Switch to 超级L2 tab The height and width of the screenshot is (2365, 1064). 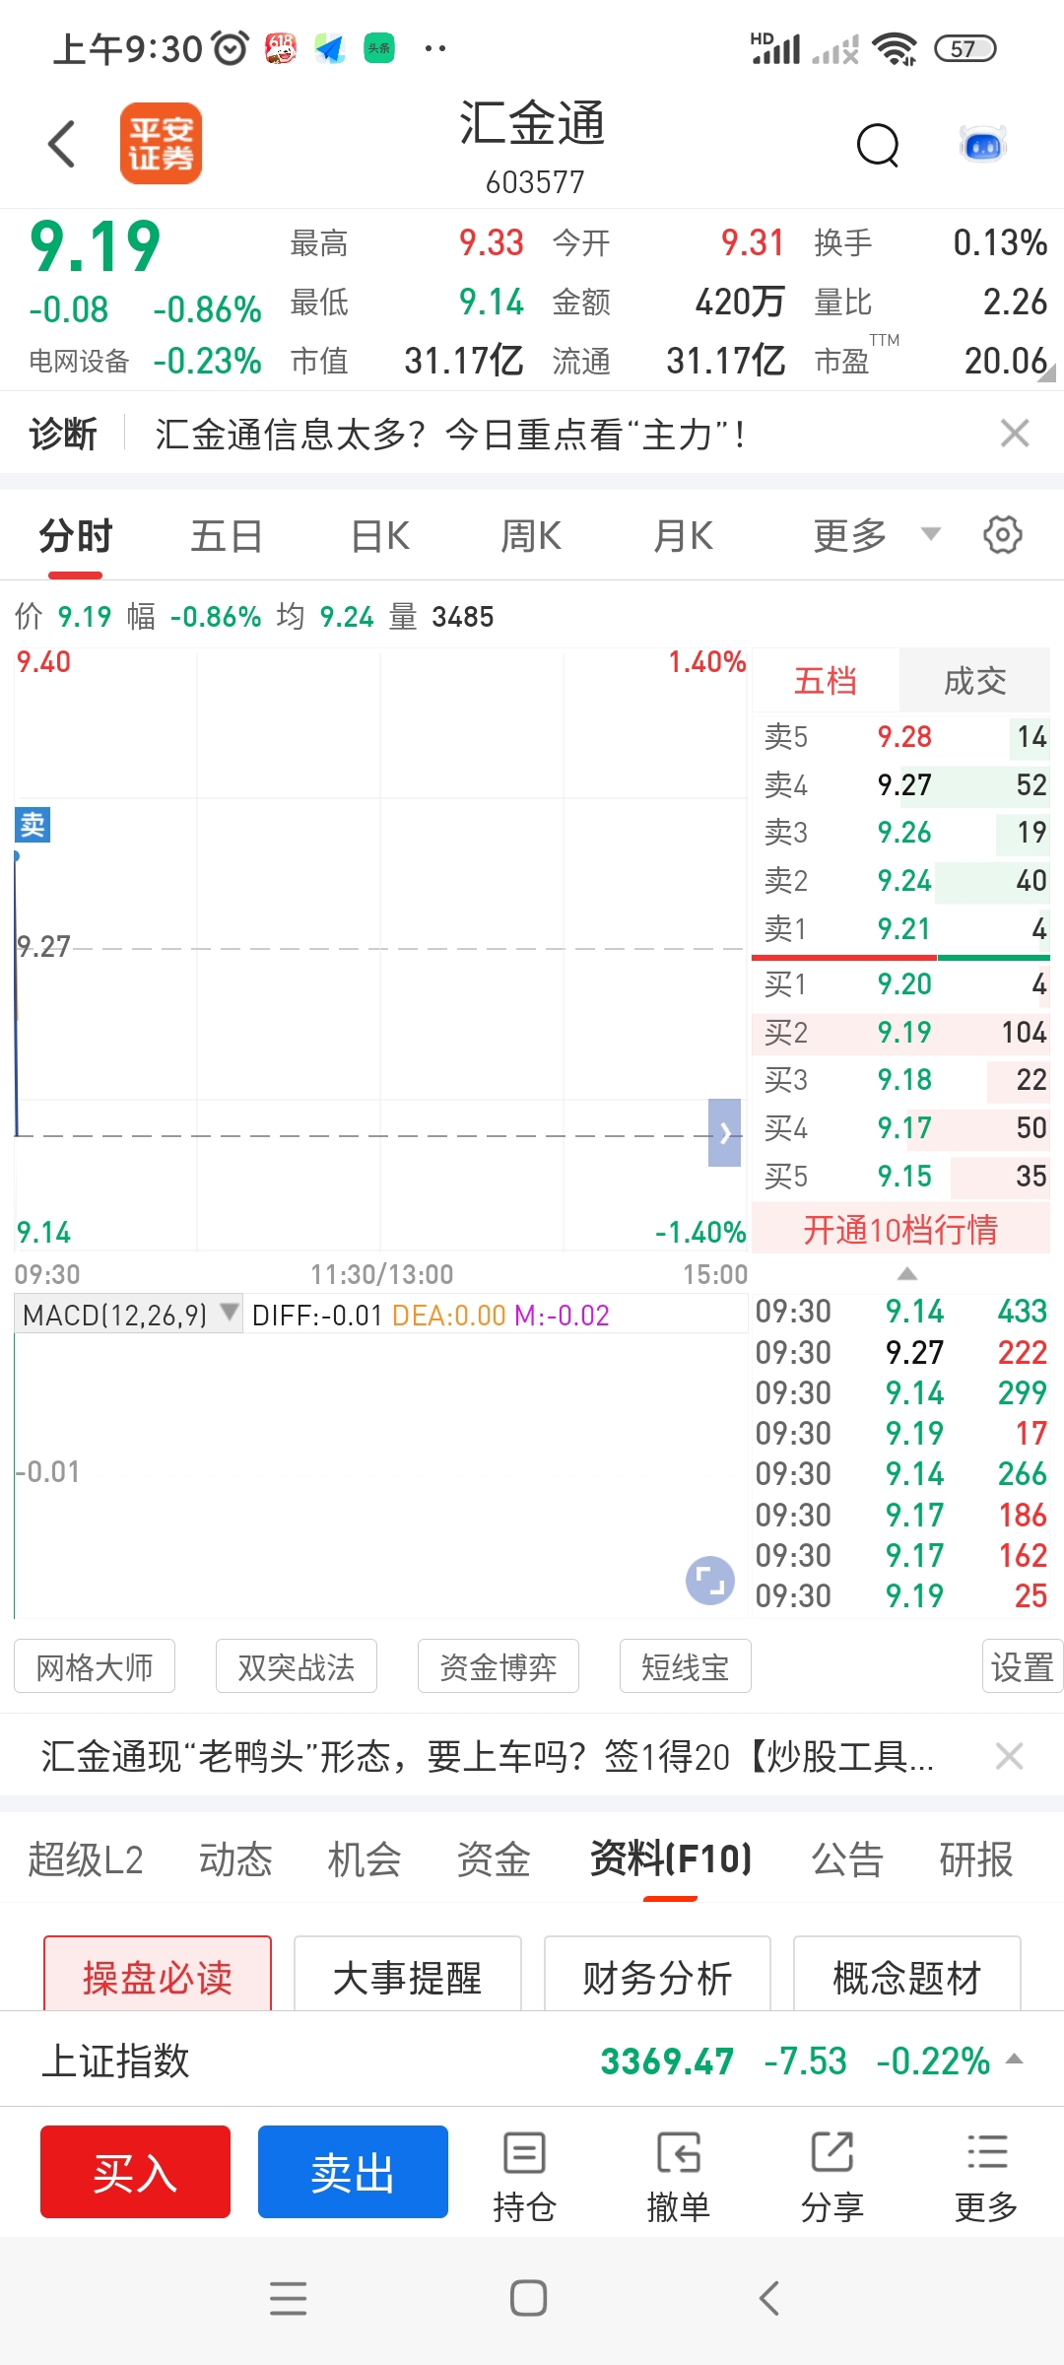(86, 1859)
